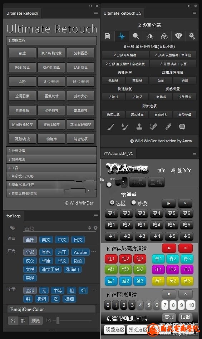
Task: Show more vendor tags via ellipsis in 厂商 row
Action: [94, 252]
